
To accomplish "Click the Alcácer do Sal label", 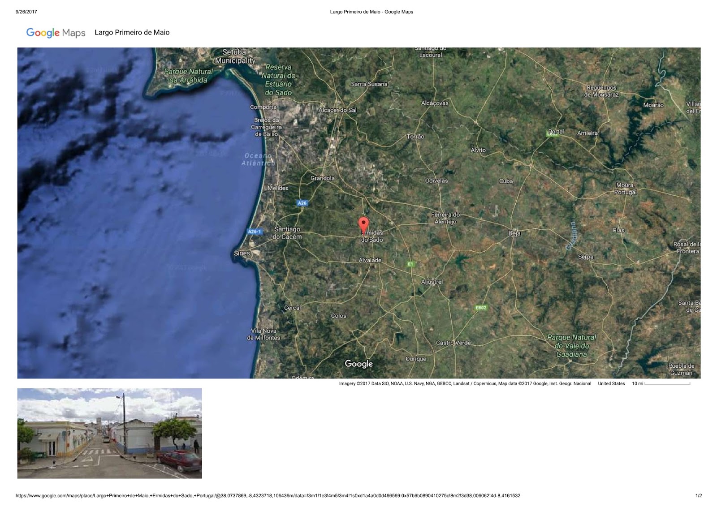I will (x=337, y=110).
